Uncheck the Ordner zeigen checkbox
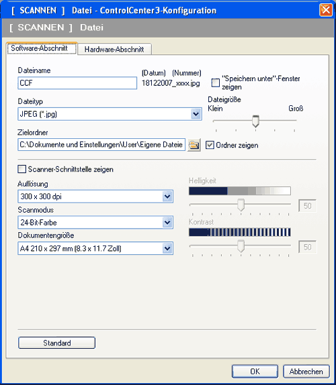336x385 pixels. coord(210,145)
